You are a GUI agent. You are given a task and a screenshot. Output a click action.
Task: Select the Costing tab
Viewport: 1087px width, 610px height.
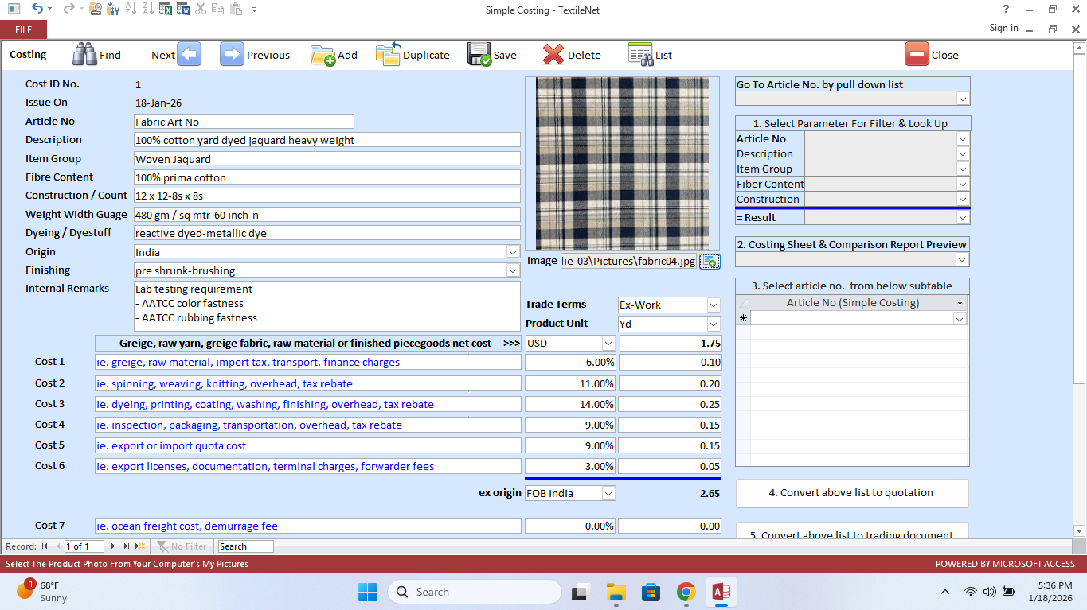tap(29, 54)
